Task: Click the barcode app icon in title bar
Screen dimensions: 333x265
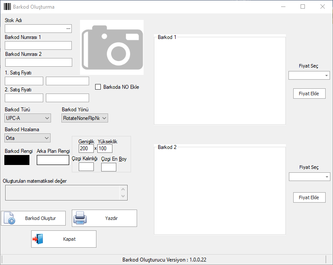Action: 7,7
